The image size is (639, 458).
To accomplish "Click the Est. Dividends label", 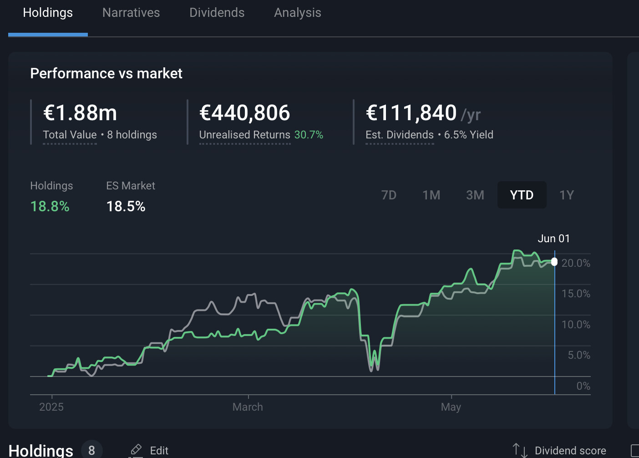I will [x=400, y=135].
